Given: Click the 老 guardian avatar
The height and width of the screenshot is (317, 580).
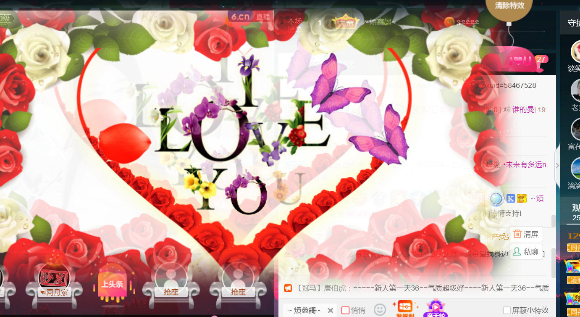Looking at the screenshot, I should 576,90.
